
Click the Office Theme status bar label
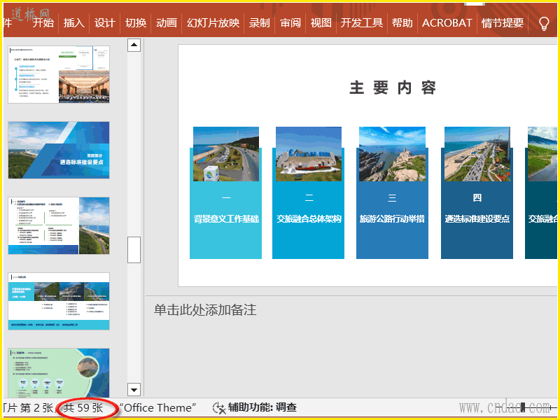[158, 408]
